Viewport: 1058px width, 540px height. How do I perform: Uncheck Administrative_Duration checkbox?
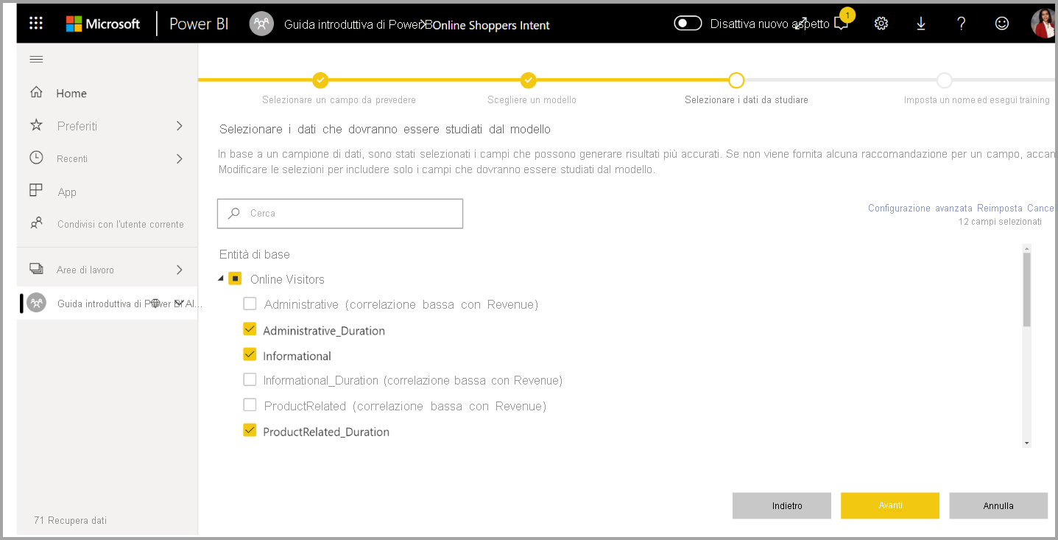pyautogui.click(x=250, y=330)
